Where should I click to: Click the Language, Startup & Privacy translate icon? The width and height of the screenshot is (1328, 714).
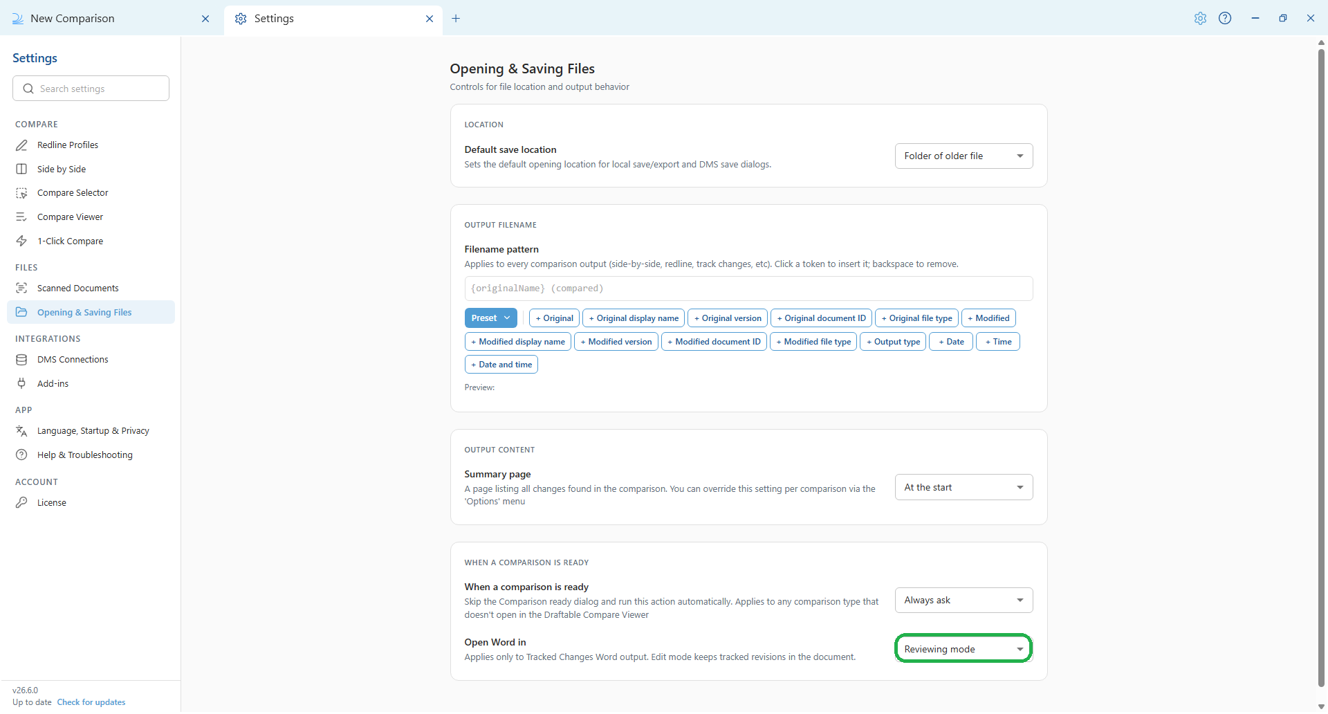pos(21,431)
